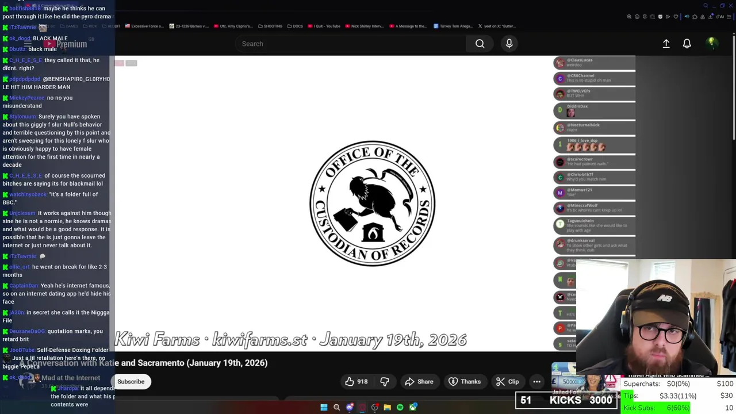Click username 'CaptainDan' in left chat
Viewport: 736px width, 414px height.
24,286
